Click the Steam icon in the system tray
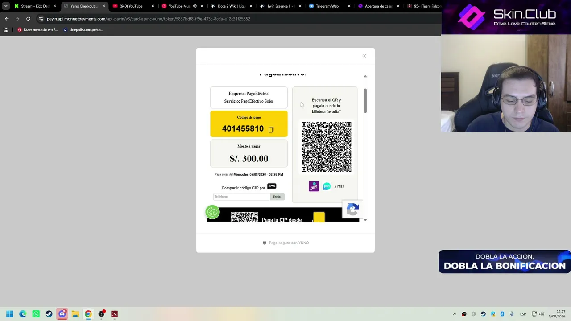The width and height of the screenshot is (571, 321). (x=483, y=314)
